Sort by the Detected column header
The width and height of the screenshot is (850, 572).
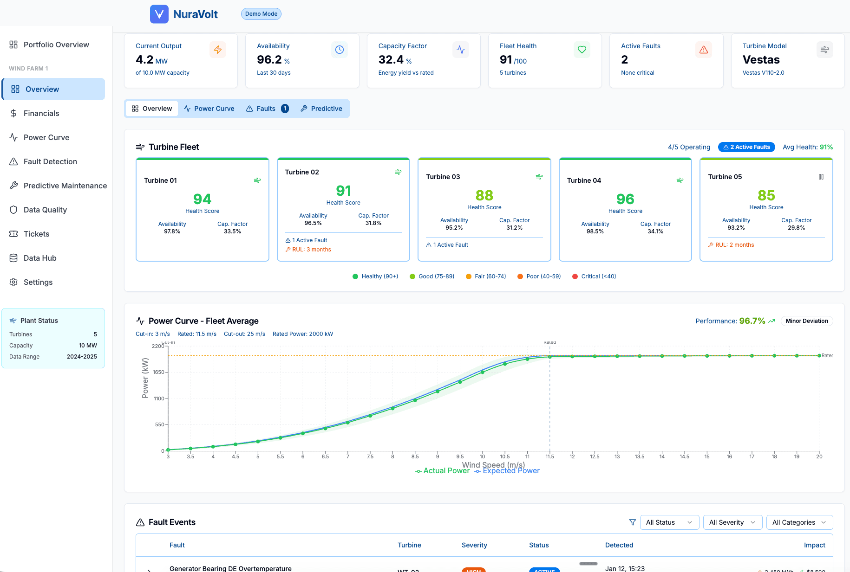[x=619, y=545]
